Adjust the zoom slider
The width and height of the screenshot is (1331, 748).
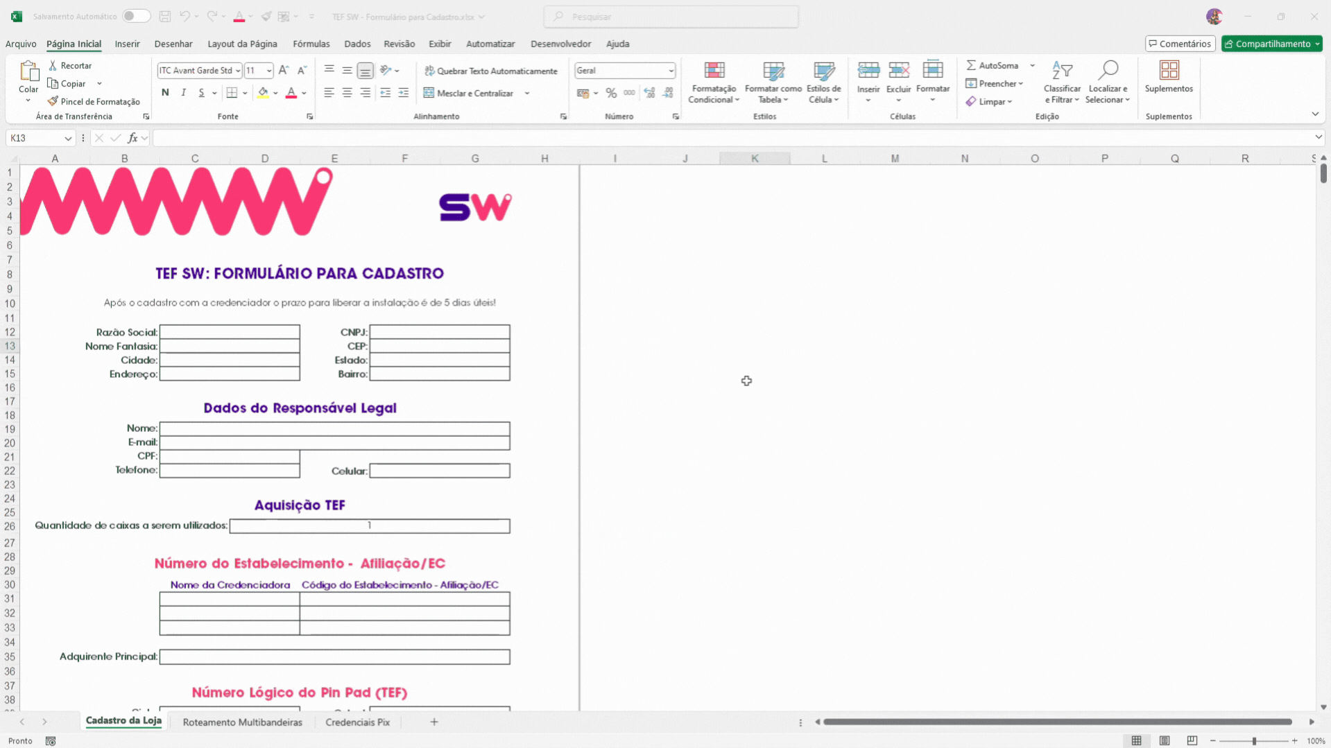coord(1254,741)
